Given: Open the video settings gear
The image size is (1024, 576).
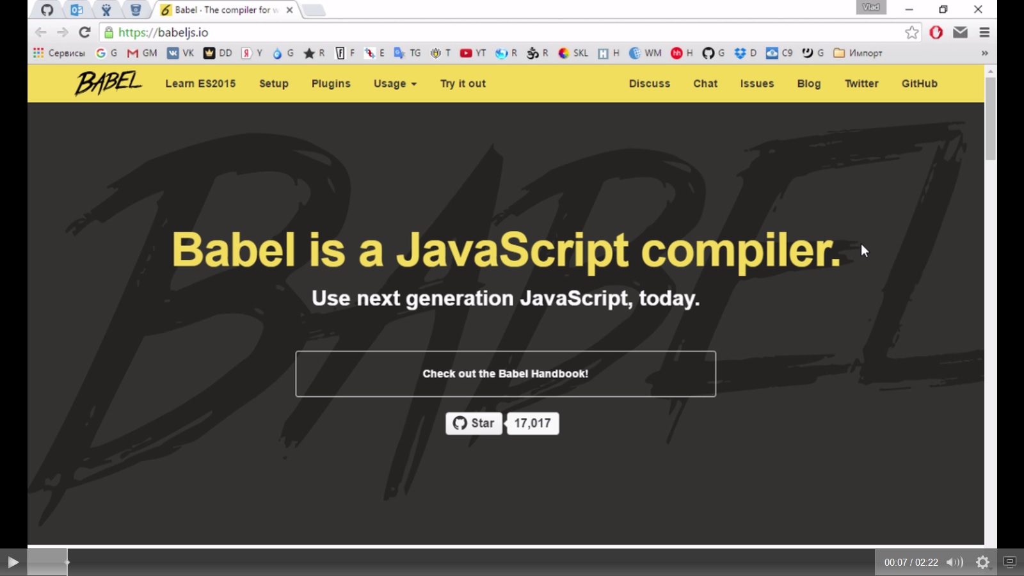Looking at the screenshot, I should 983,562.
